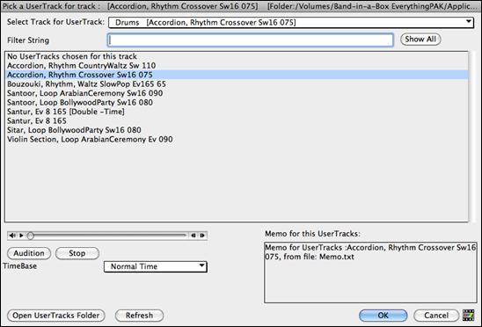482x327 pixels.
Task: Open the TimeBase Normal Time dropdown
Action: coord(156,266)
